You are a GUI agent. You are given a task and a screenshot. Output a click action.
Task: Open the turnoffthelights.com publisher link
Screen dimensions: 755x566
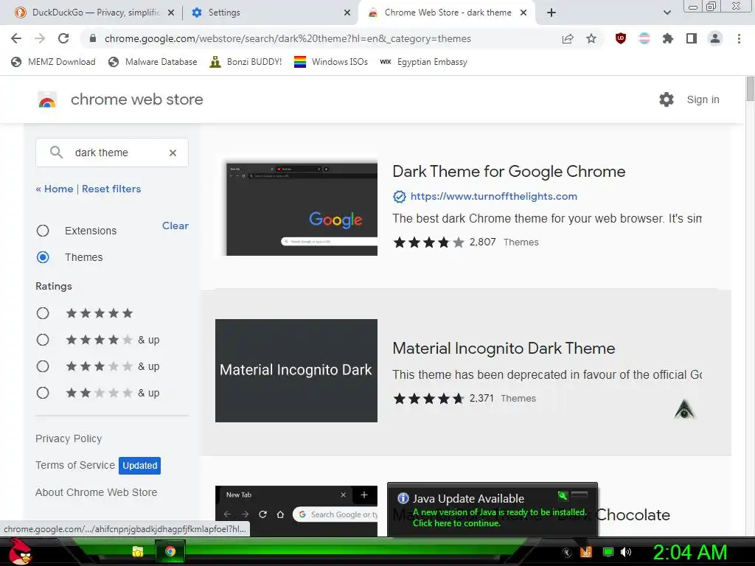493,196
